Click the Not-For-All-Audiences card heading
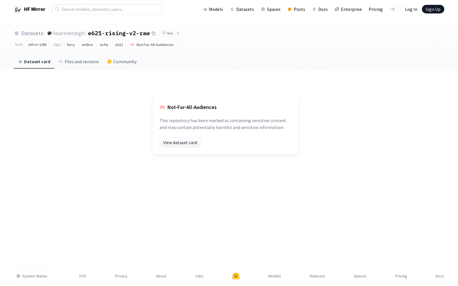This screenshot has width=458, height=286. click(x=192, y=107)
